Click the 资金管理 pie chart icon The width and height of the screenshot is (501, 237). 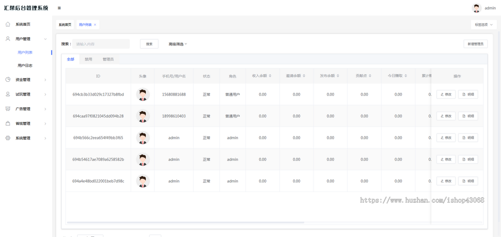point(8,80)
